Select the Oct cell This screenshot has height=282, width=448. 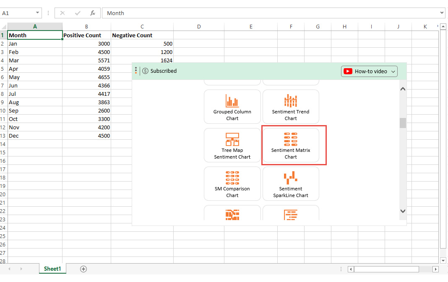(35, 119)
